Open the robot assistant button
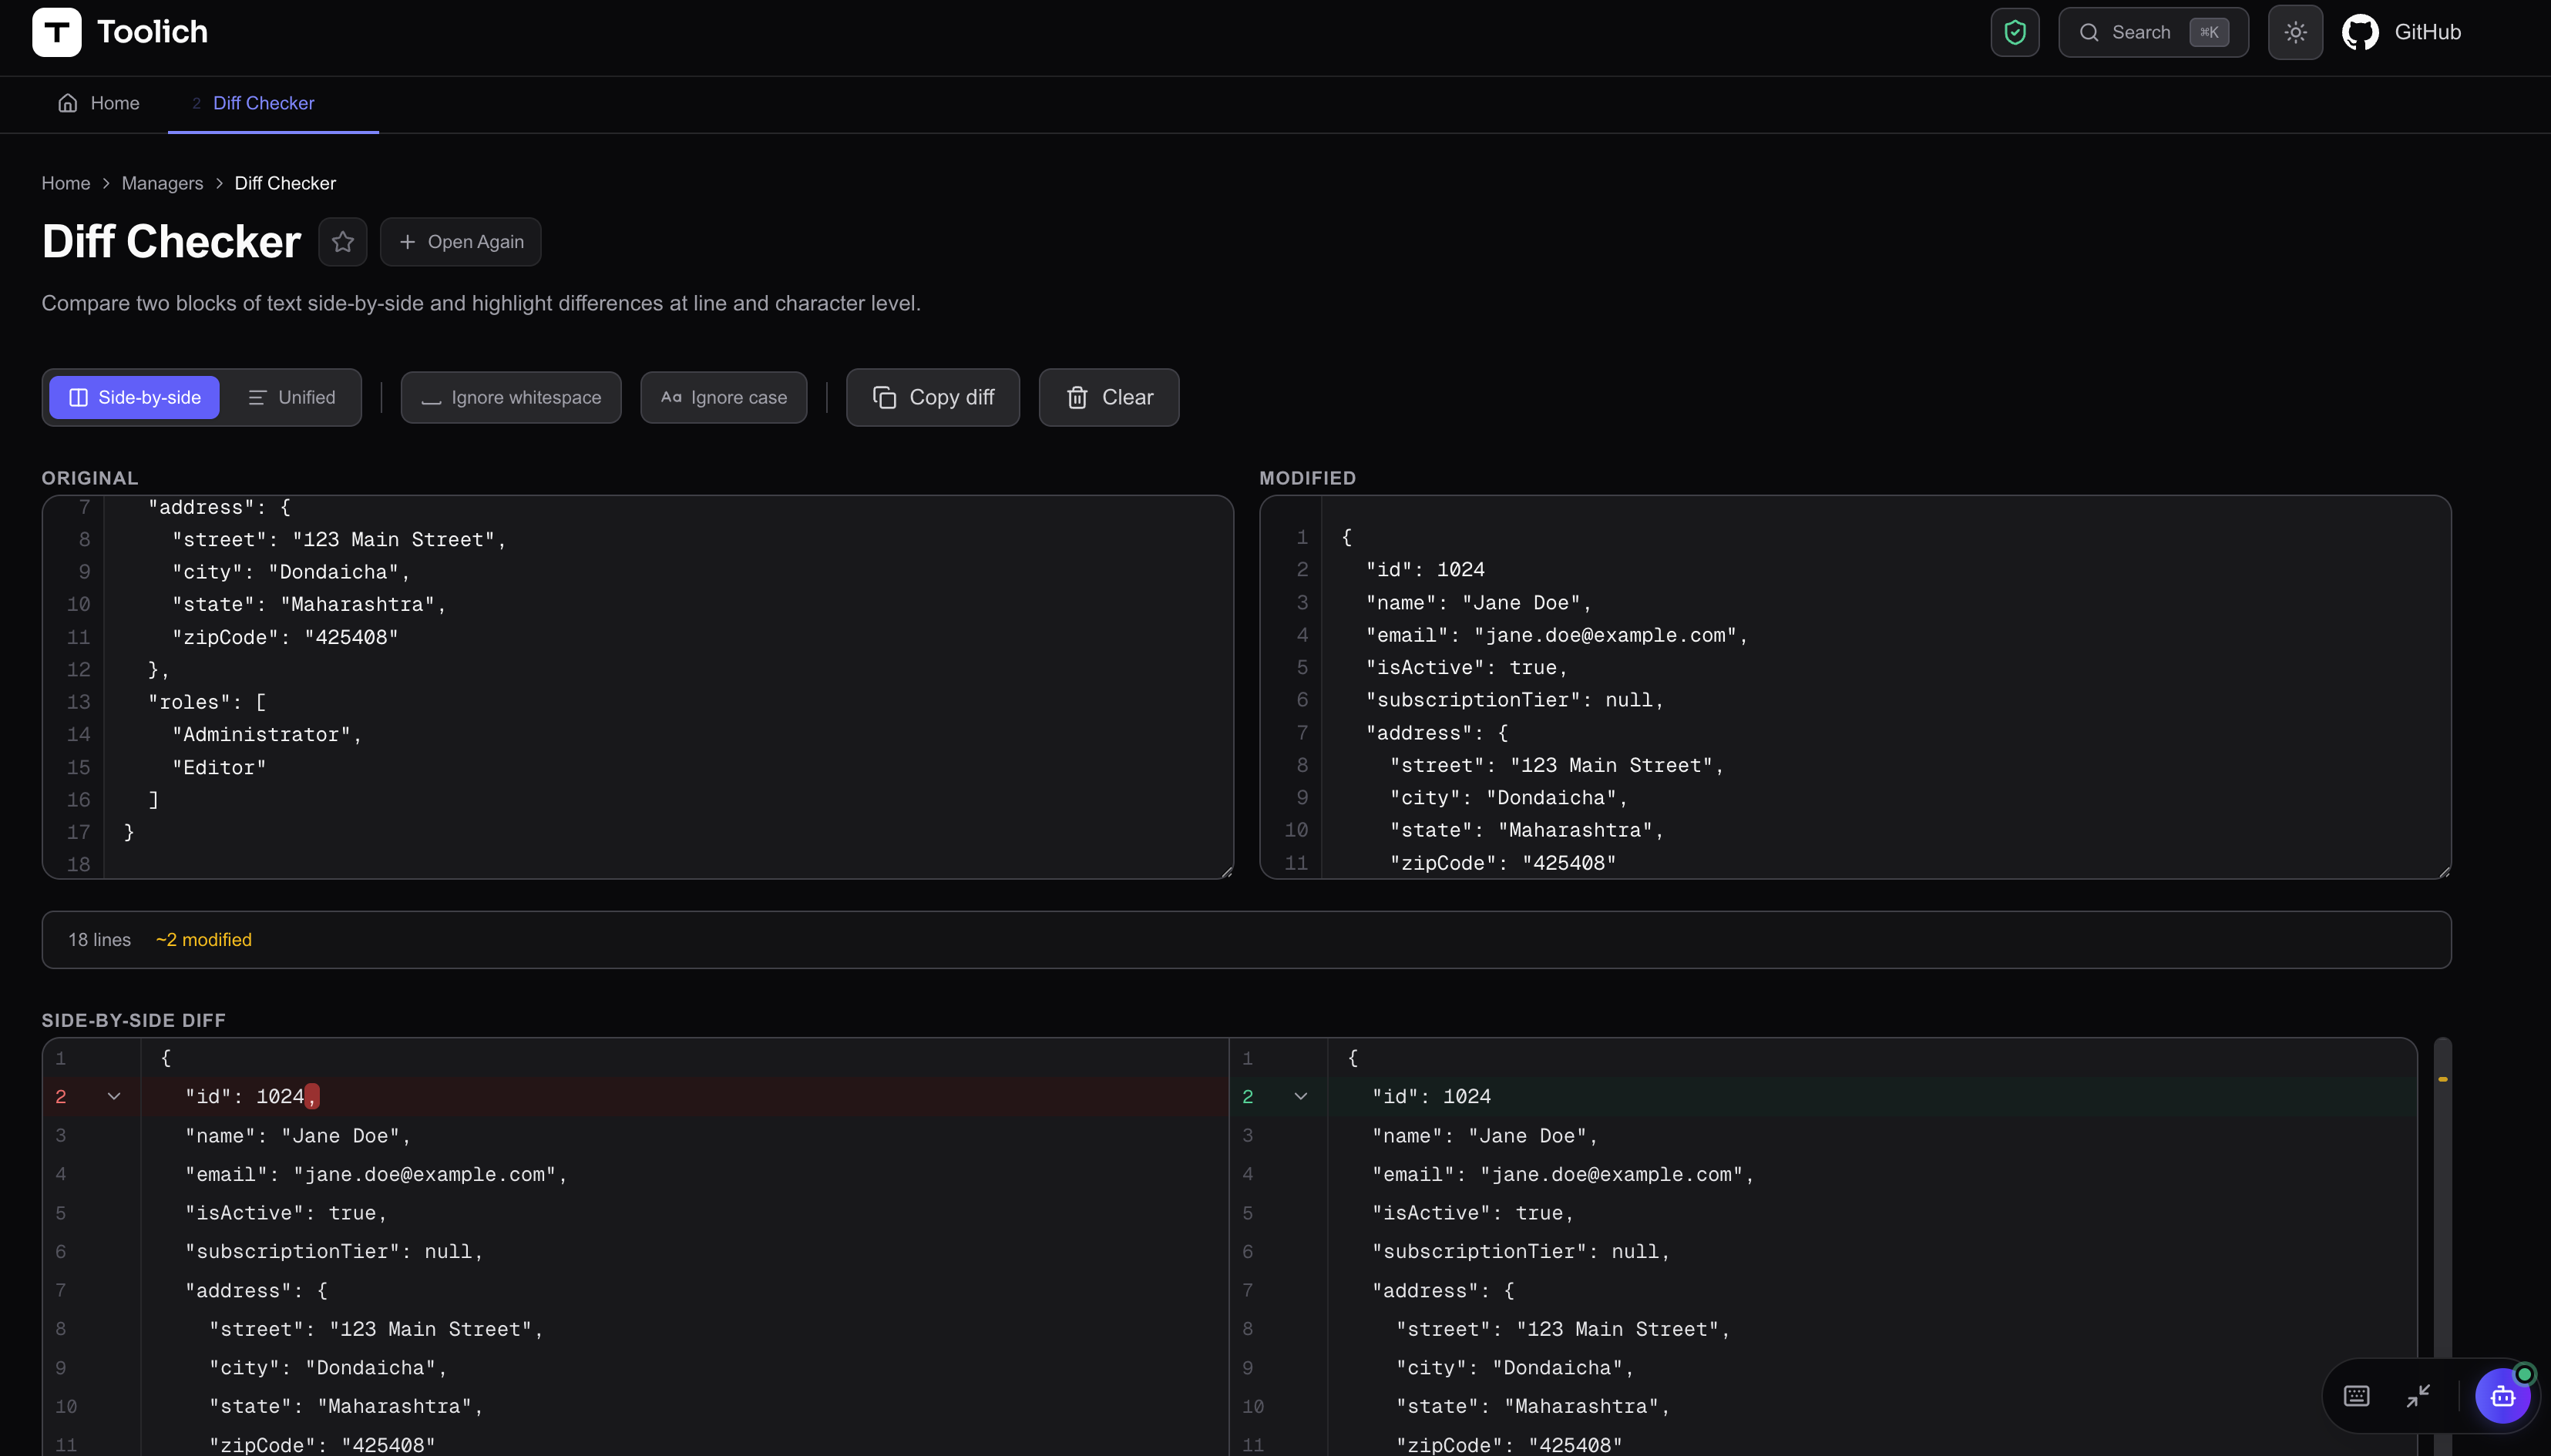The height and width of the screenshot is (1456, 2551). pos(2502,1395)
